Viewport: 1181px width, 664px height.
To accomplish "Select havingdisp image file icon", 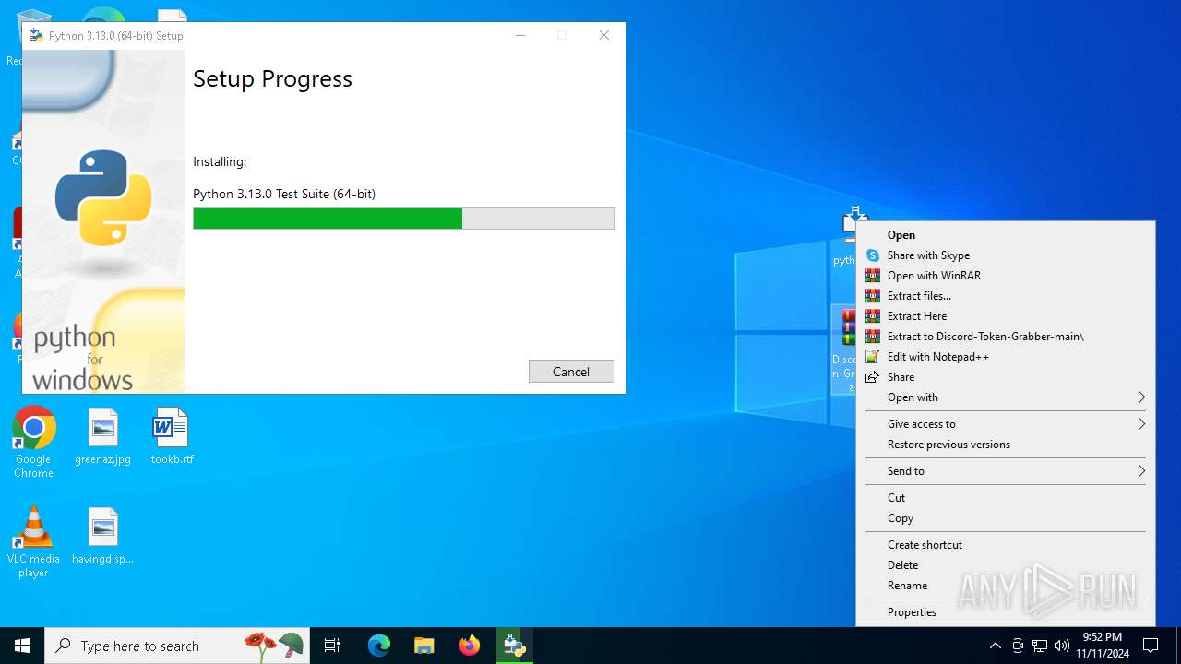I will (x=102, y=536).
